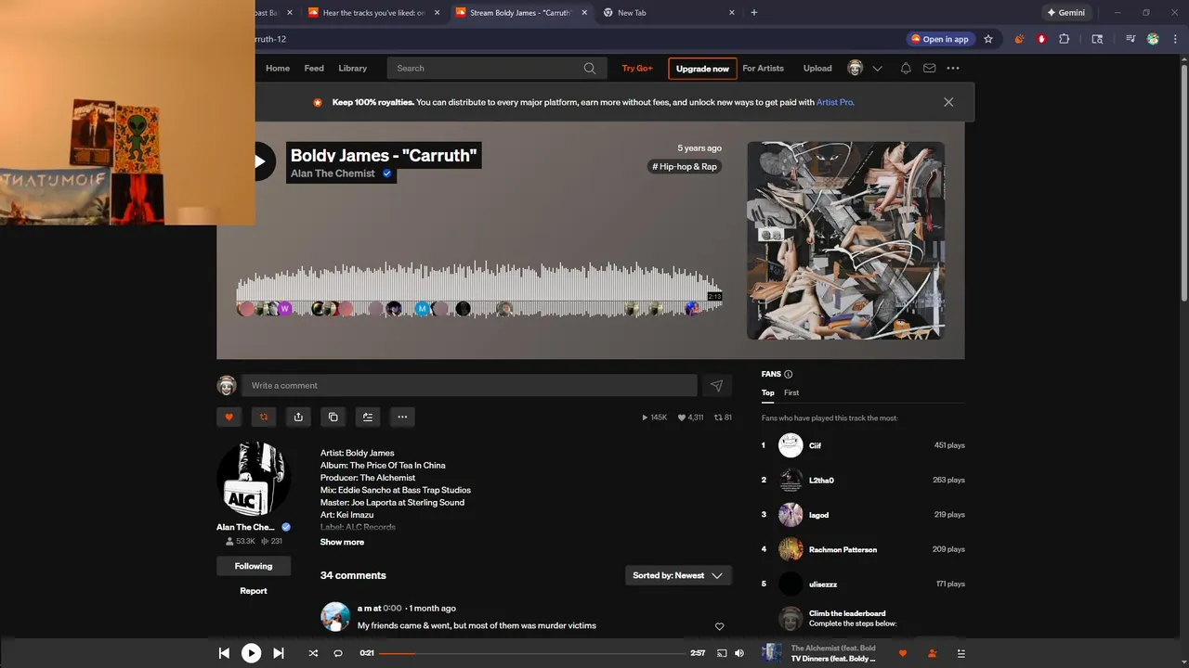This screenshot has width=1189, height=668.
Task: Switch to the First fans tab
Action: click(x=791, y=392)
